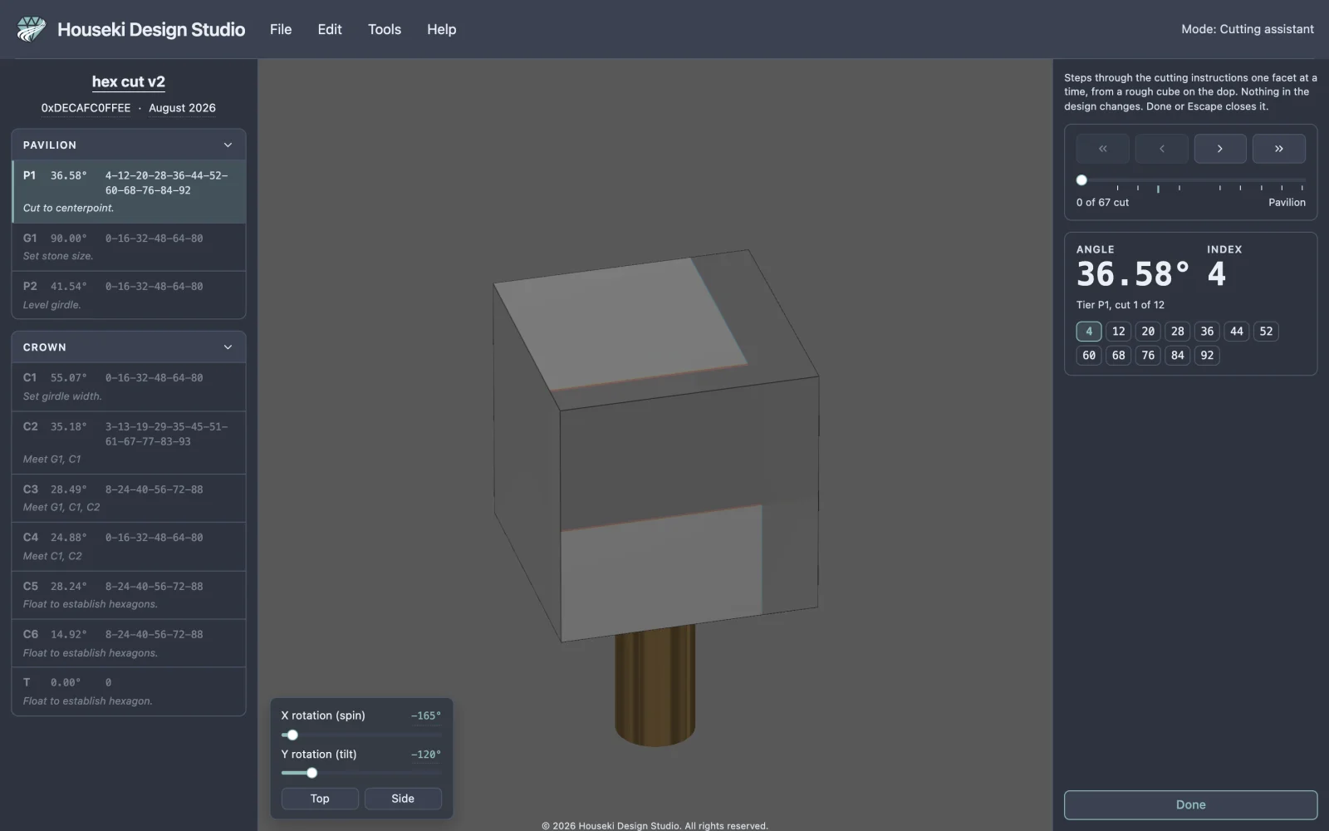Select index 76 chip

[x=1148, y=356]
